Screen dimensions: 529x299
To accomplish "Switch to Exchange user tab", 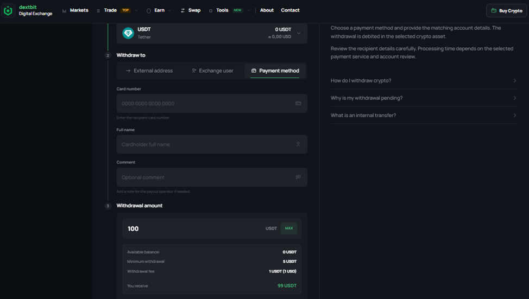I will point(212,71).
